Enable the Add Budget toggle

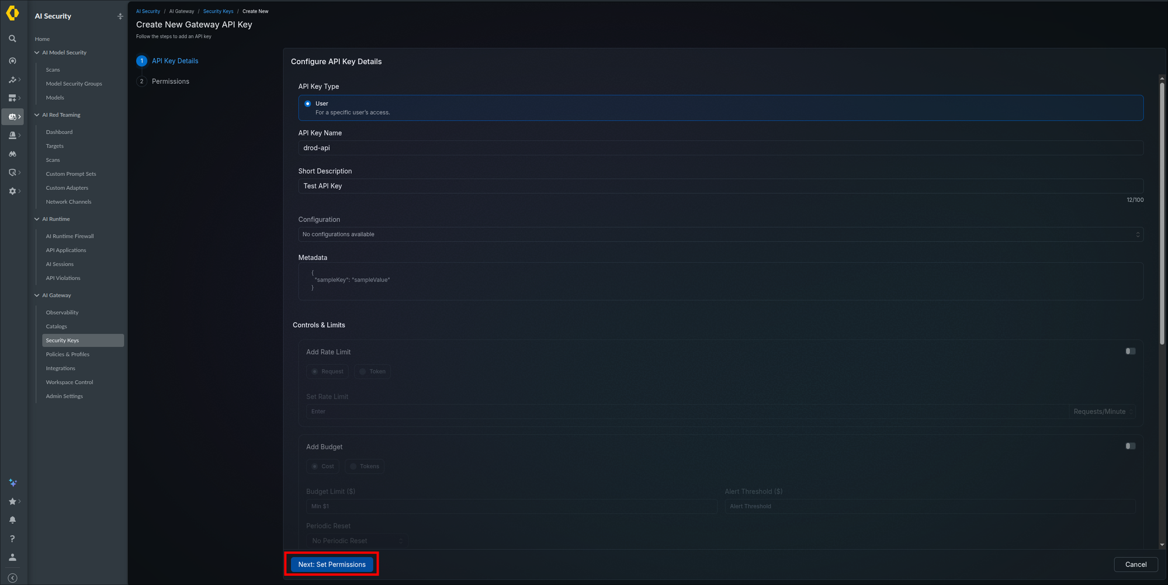1131,446
